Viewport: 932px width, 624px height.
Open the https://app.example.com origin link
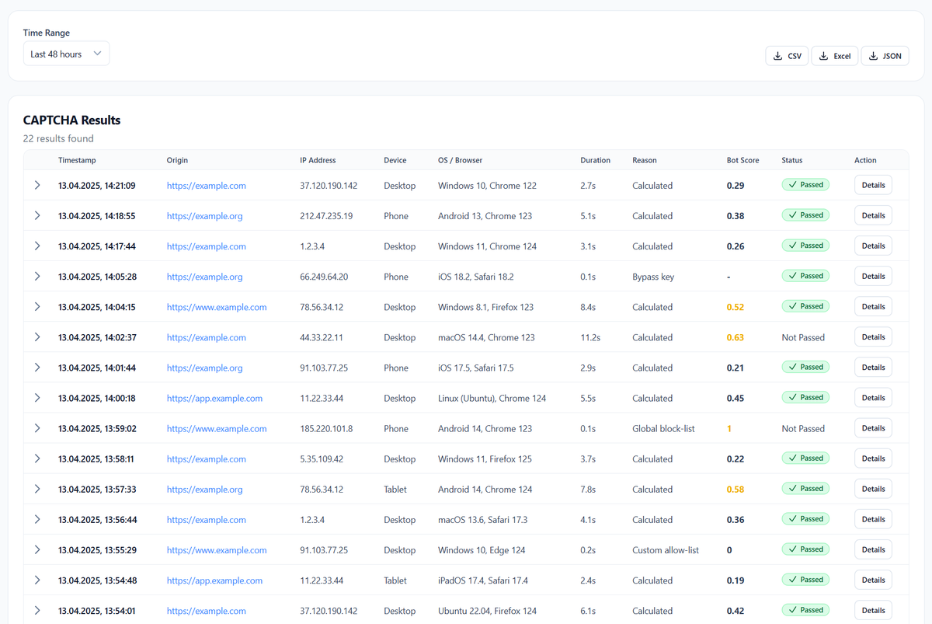(214, 397)
